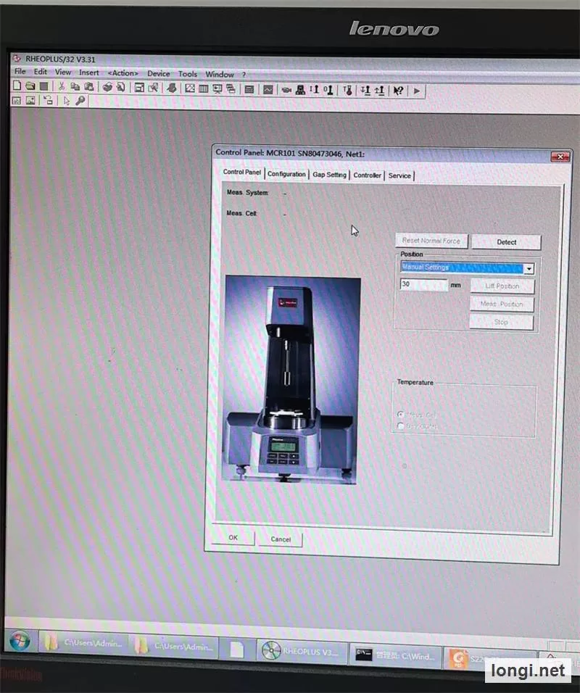Screen dimensions: 580x693
Task: Click the lift position icon beside the rheometer icon
Action: [315, 90]
